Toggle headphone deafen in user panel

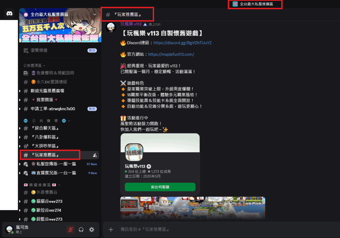click(x=81, y=230)
